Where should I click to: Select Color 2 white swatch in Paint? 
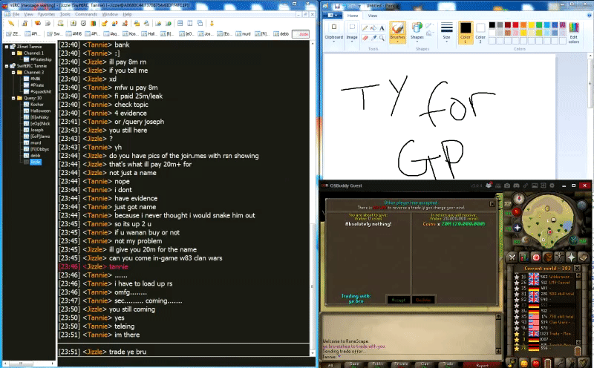tap(480, 33)
